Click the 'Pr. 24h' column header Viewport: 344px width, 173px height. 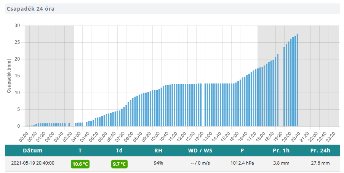pyautogui.click(x=320, y=151)
